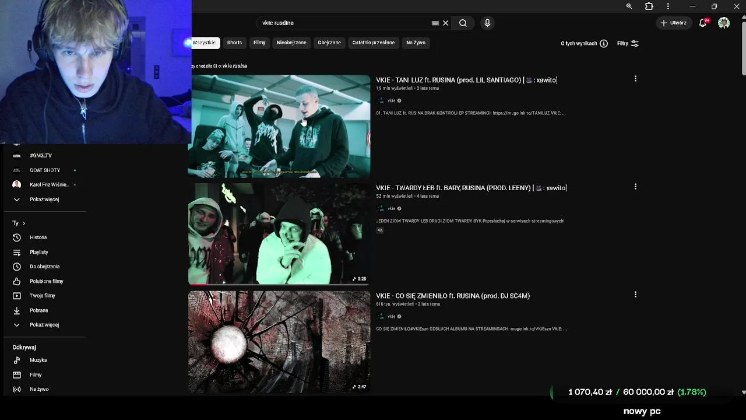Click the 4K badge under TWARDY ŁEB
The width and height of the screenshot is (746, 420).
click(380, 230)
